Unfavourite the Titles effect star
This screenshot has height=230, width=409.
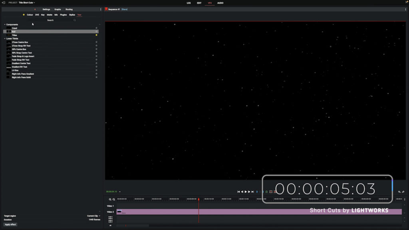(96, 35)
